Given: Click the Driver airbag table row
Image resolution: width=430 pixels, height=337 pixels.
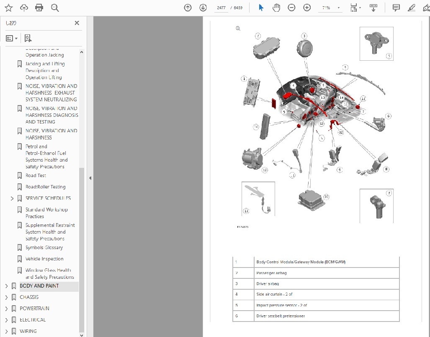Looking at the screenshot, I should (x=316, y=283).
